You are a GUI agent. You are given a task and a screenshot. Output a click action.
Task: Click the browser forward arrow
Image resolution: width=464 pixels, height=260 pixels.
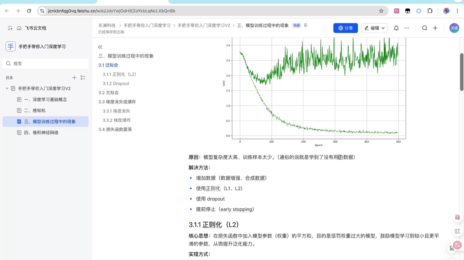[x=18, y=11]
